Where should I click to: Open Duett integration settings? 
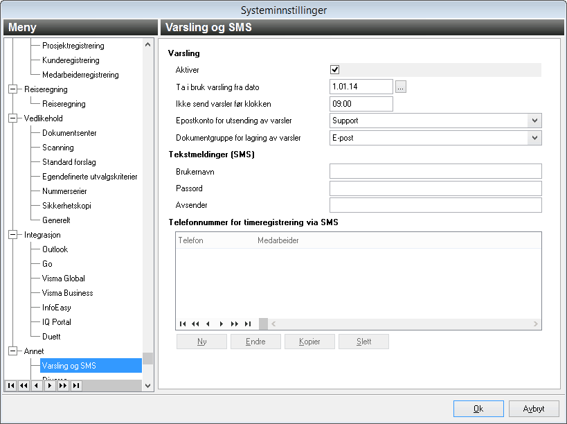click(x=51, y=337)
